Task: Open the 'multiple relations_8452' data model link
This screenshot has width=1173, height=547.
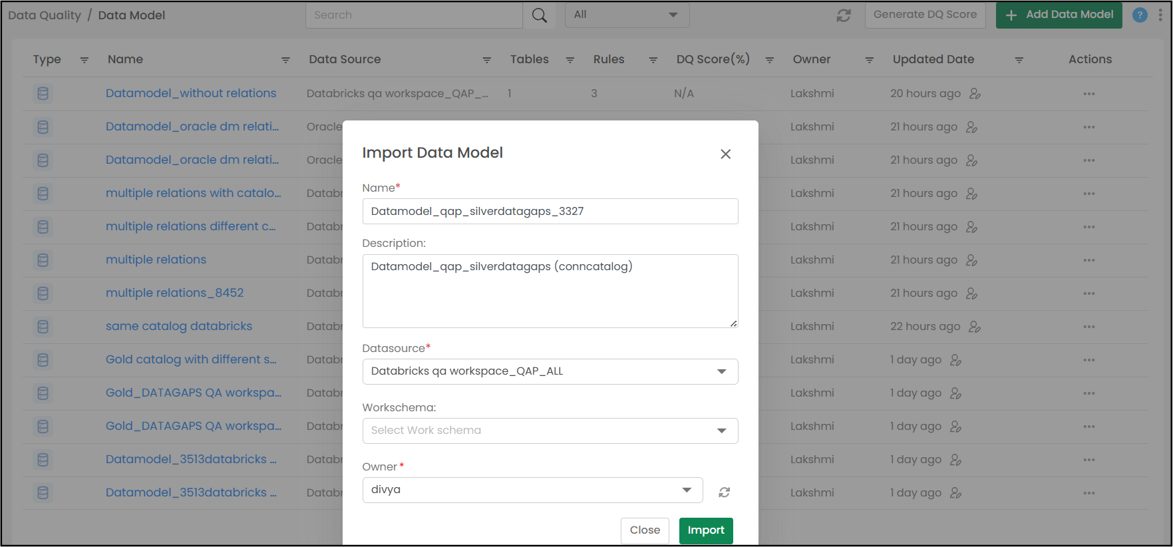Action: click(x=174, y=293)
